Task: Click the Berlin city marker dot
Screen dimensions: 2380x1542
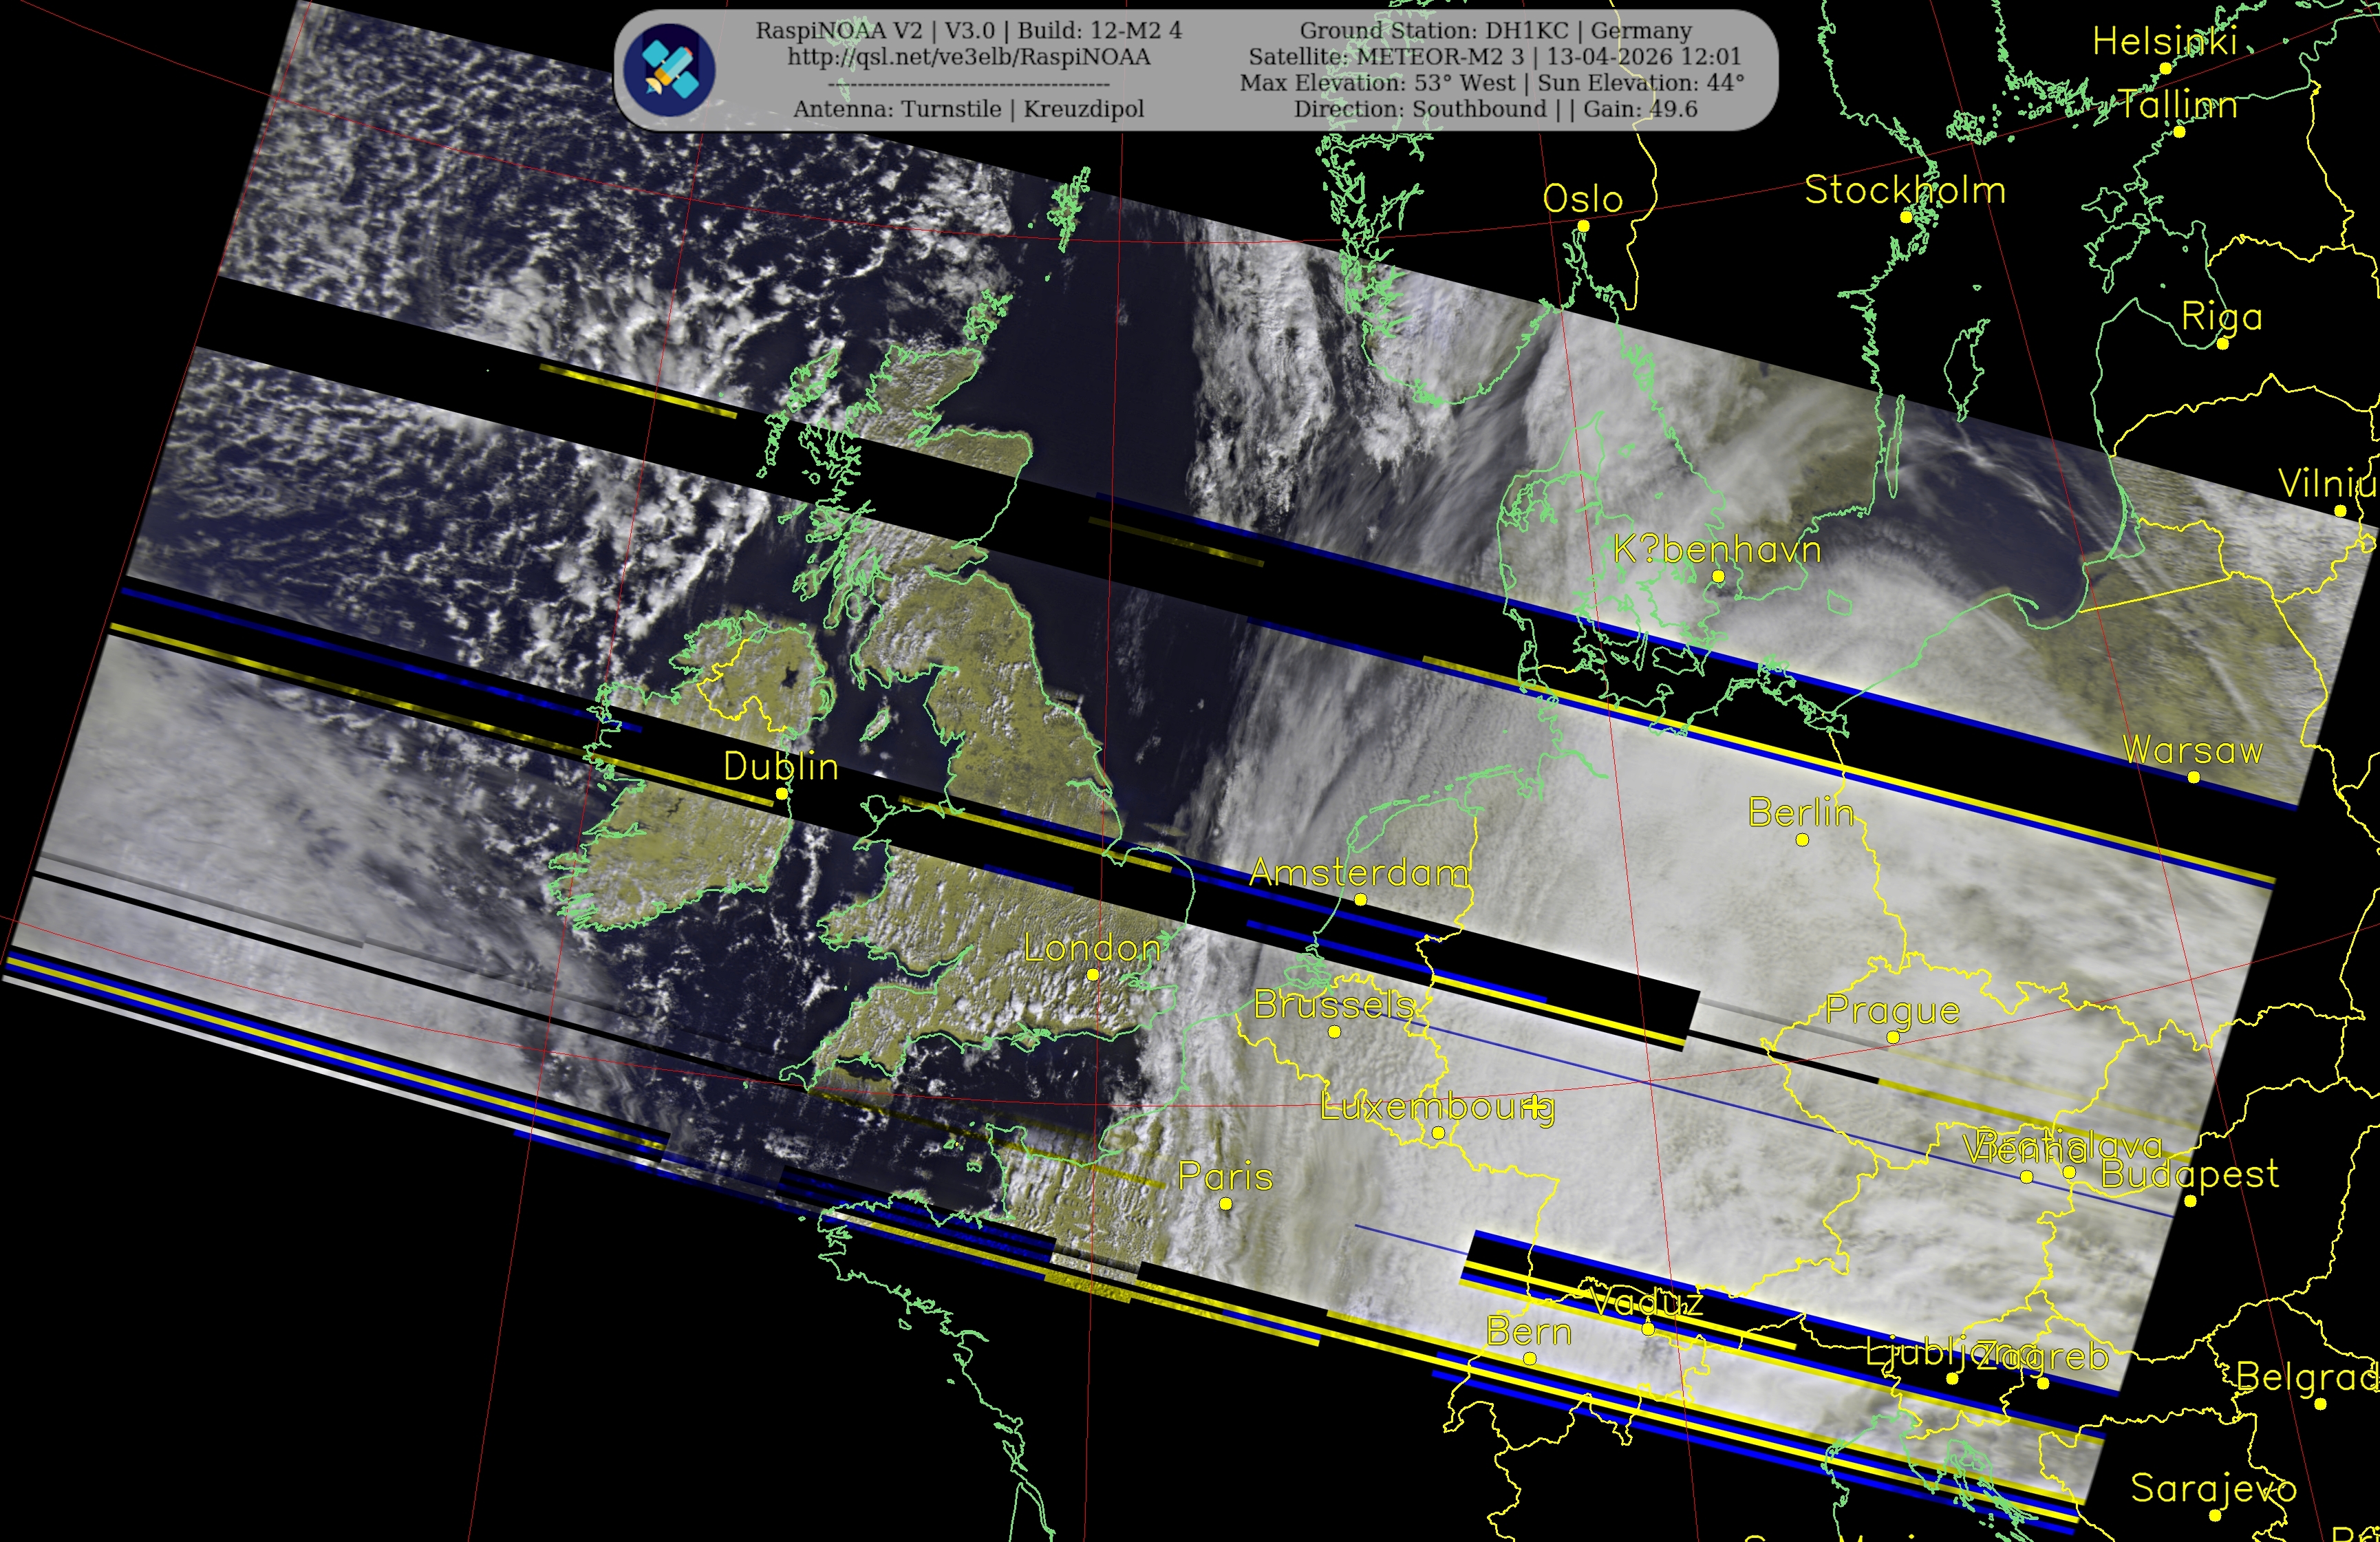Action: (x=1802, y=840)
